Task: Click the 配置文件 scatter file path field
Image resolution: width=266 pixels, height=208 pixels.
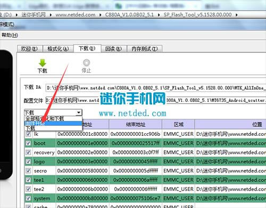Action: coord(156,100)
